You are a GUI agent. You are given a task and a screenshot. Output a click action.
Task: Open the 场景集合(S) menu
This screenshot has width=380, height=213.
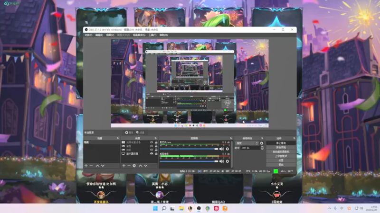click(139, 35)
